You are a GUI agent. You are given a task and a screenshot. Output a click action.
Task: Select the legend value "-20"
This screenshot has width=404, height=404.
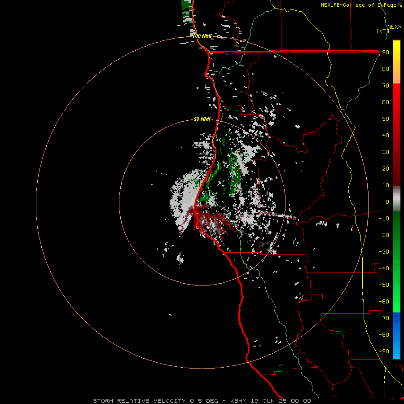coord(384,235)
